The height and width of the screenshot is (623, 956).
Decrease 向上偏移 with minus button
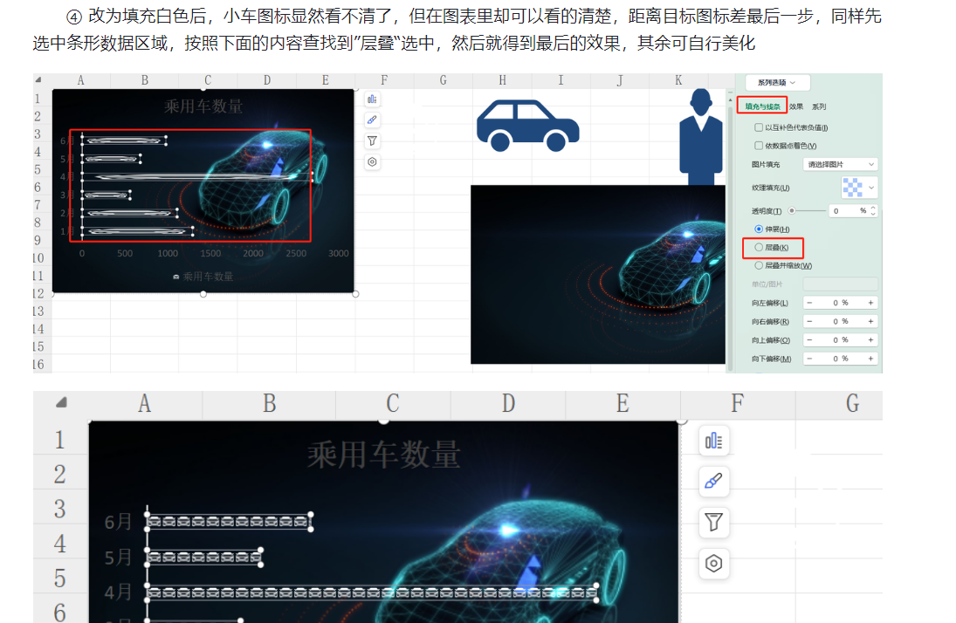(809, 340)
